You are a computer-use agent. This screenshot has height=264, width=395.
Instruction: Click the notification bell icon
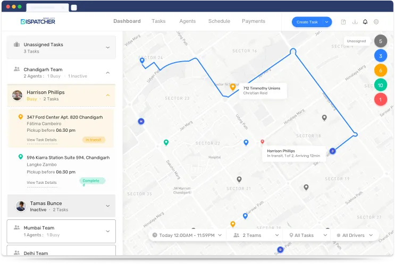click(x=365, y=22)
